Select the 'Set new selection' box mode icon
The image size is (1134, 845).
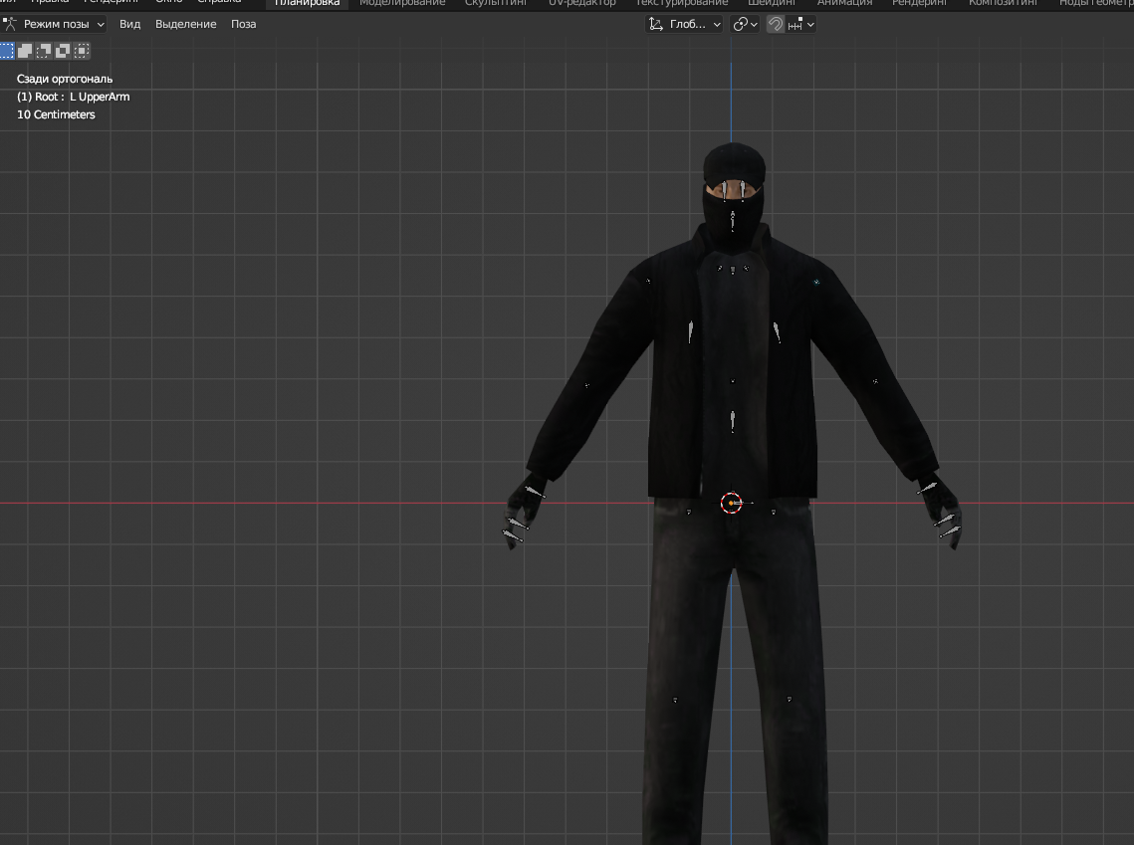coord(7,50)
